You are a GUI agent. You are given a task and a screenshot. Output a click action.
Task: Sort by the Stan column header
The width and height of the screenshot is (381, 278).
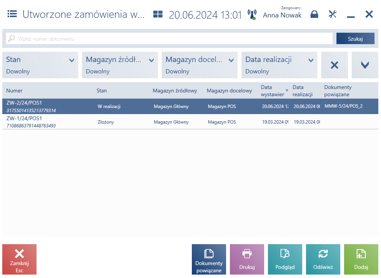102,91
